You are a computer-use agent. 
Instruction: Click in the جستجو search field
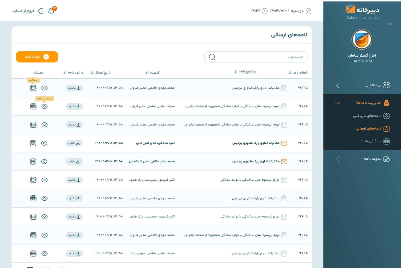[256, 57]
